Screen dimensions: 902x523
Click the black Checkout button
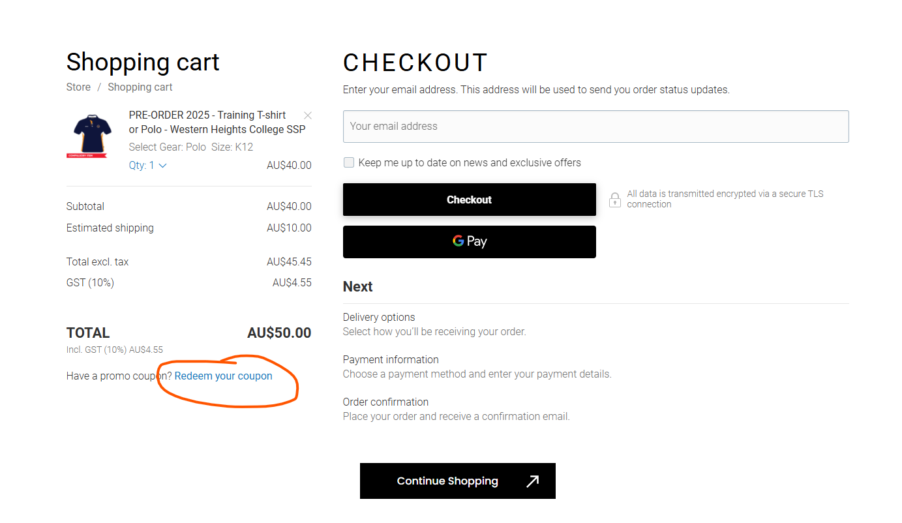pyautogui.click(x=469, y=200)
